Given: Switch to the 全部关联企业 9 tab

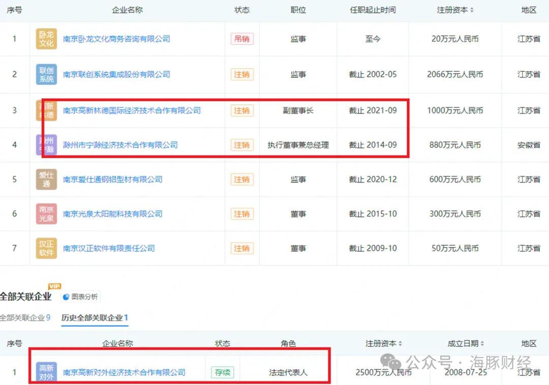Looking at the screenshot, I should [x=25, y=318].
